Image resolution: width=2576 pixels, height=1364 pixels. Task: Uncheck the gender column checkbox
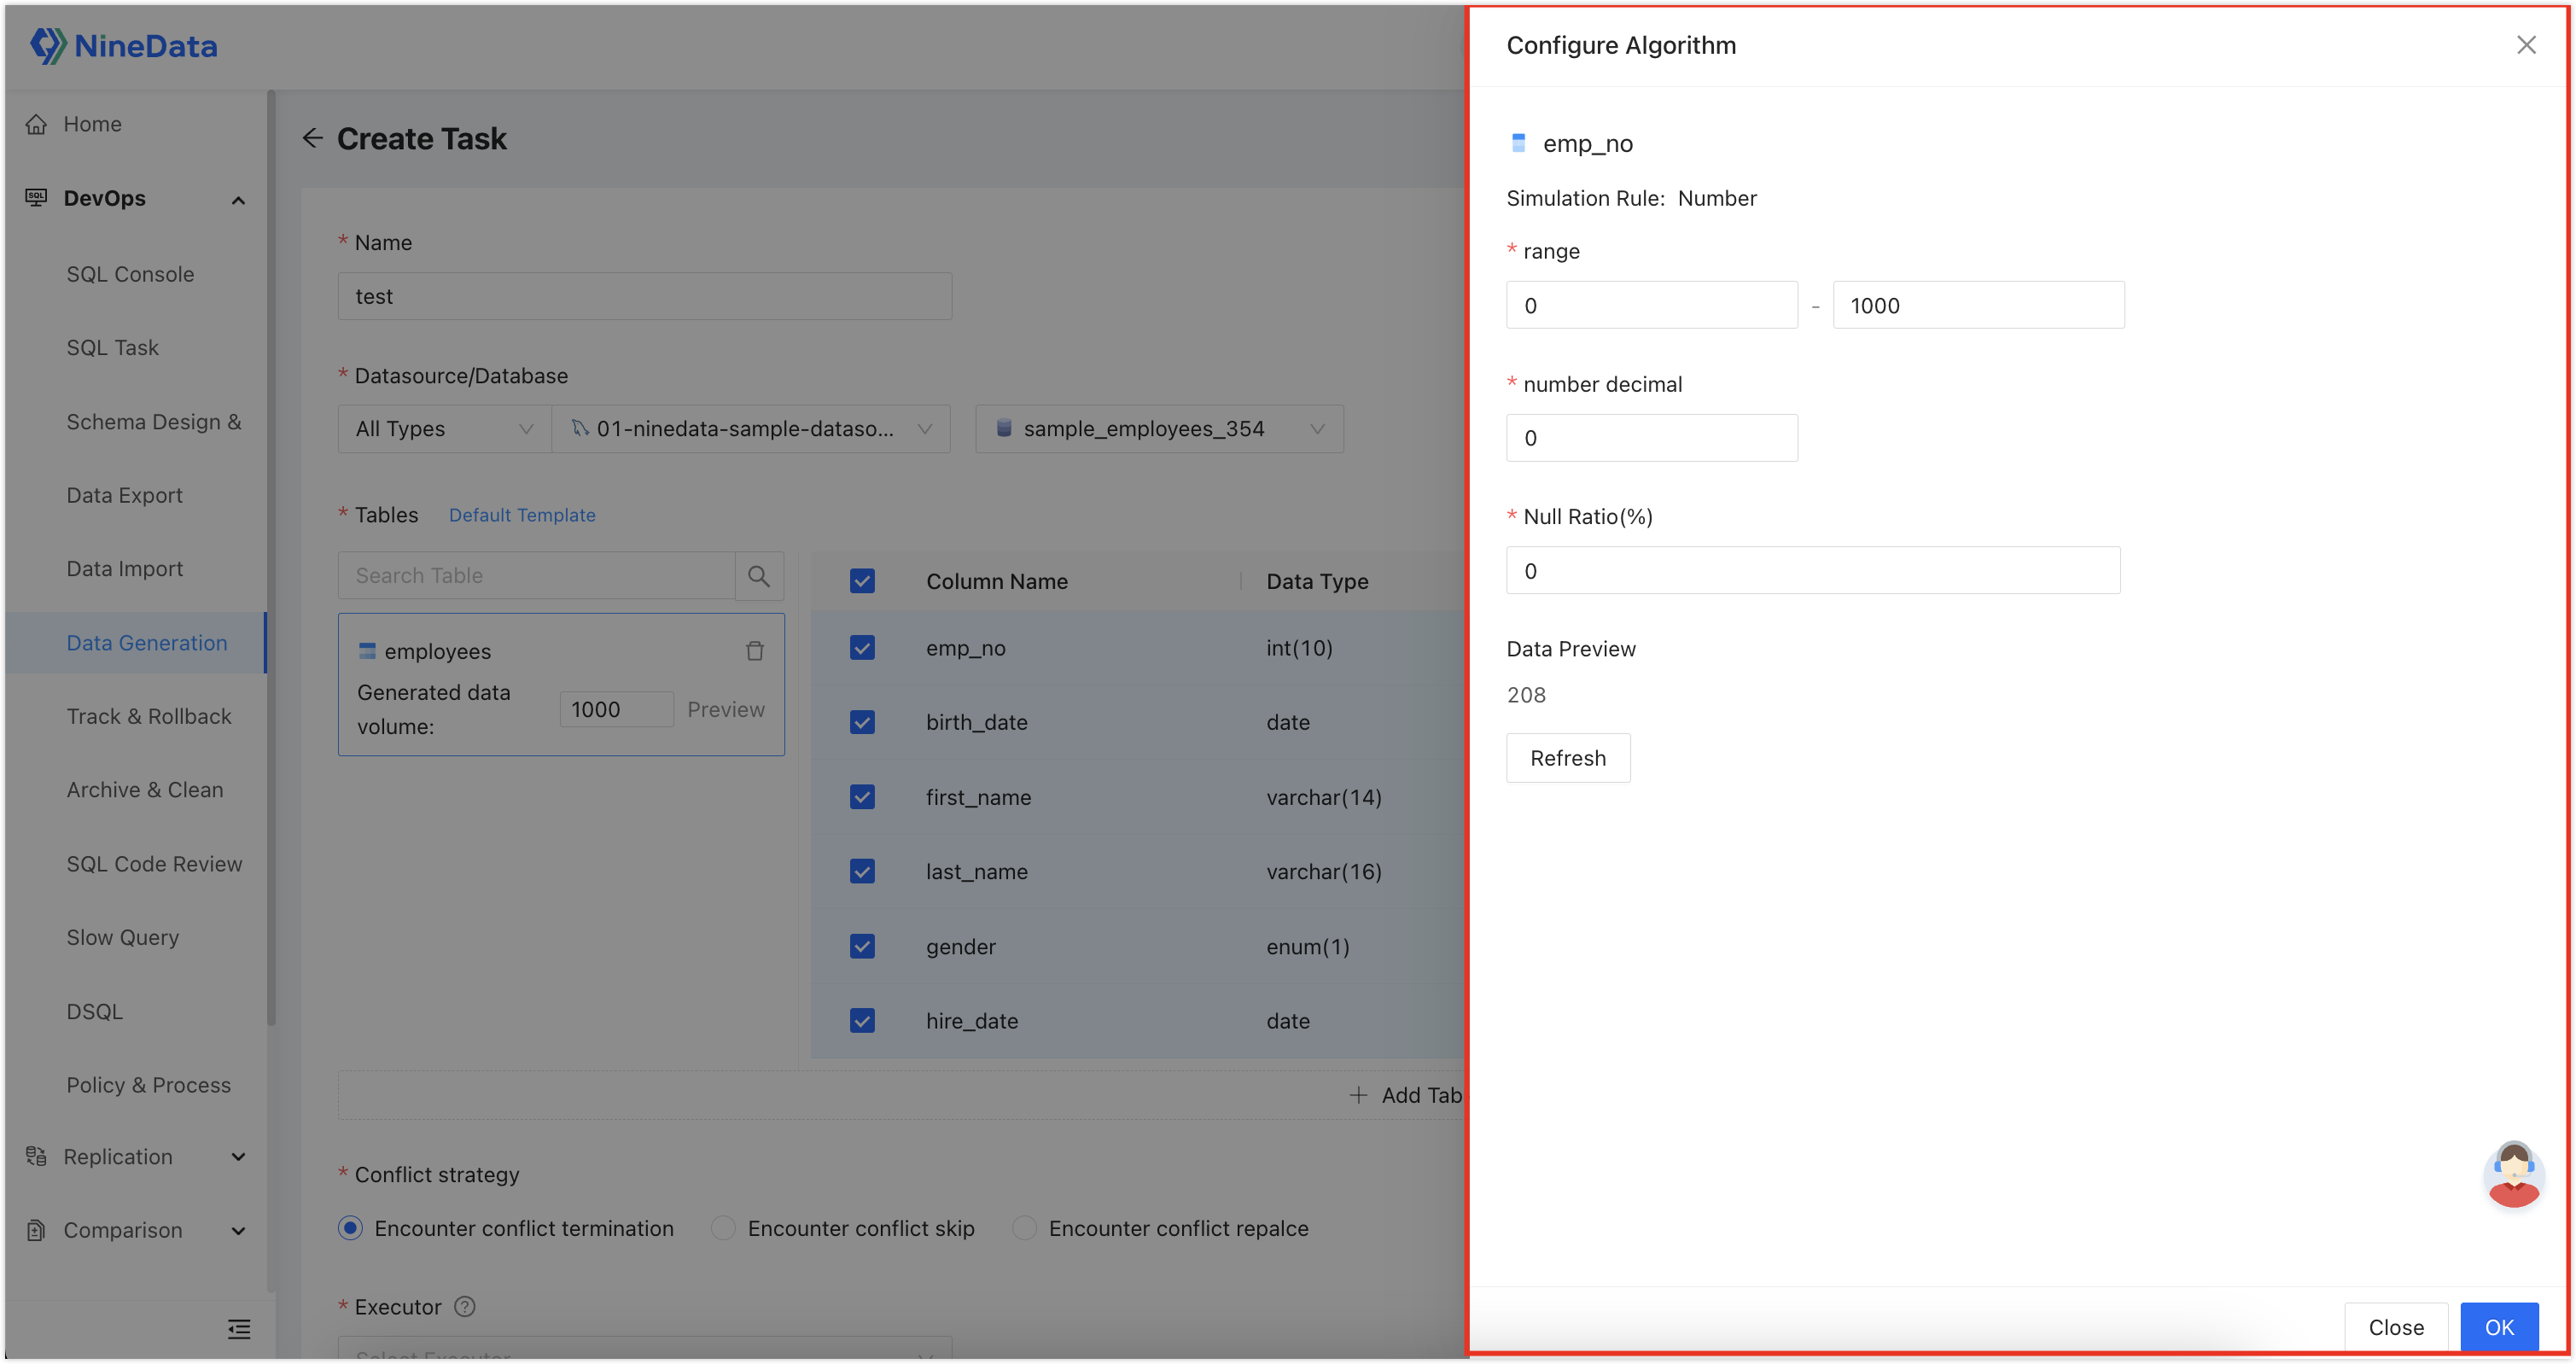862,946
